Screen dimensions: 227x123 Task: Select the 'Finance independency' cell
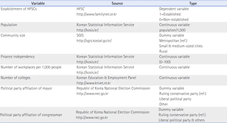point(18,57)
